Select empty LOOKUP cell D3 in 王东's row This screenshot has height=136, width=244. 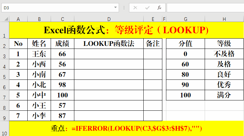click(x=109, y=54)
